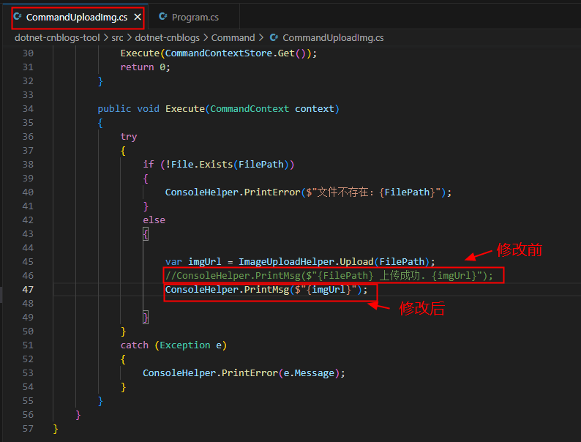Click line number 46 in gutter

[x=28, y=276]
